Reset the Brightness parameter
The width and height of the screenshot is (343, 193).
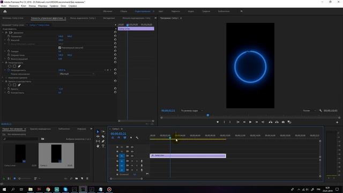coord(115,88)
